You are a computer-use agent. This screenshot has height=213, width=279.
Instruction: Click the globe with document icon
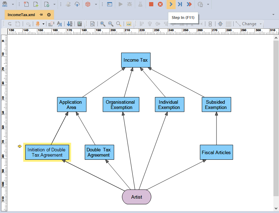[200, 4]
